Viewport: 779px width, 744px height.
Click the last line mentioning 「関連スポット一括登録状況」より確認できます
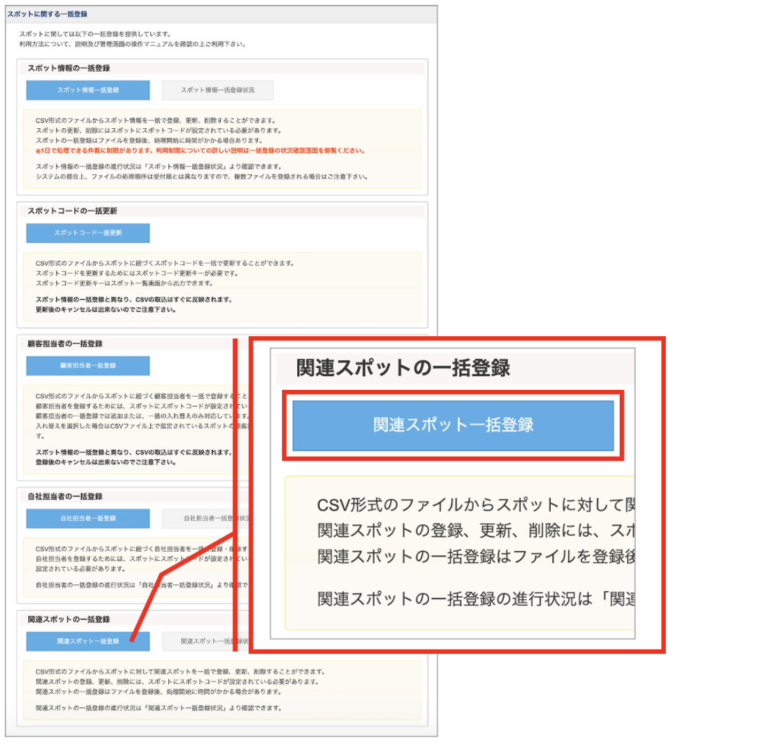click(159, 707)
